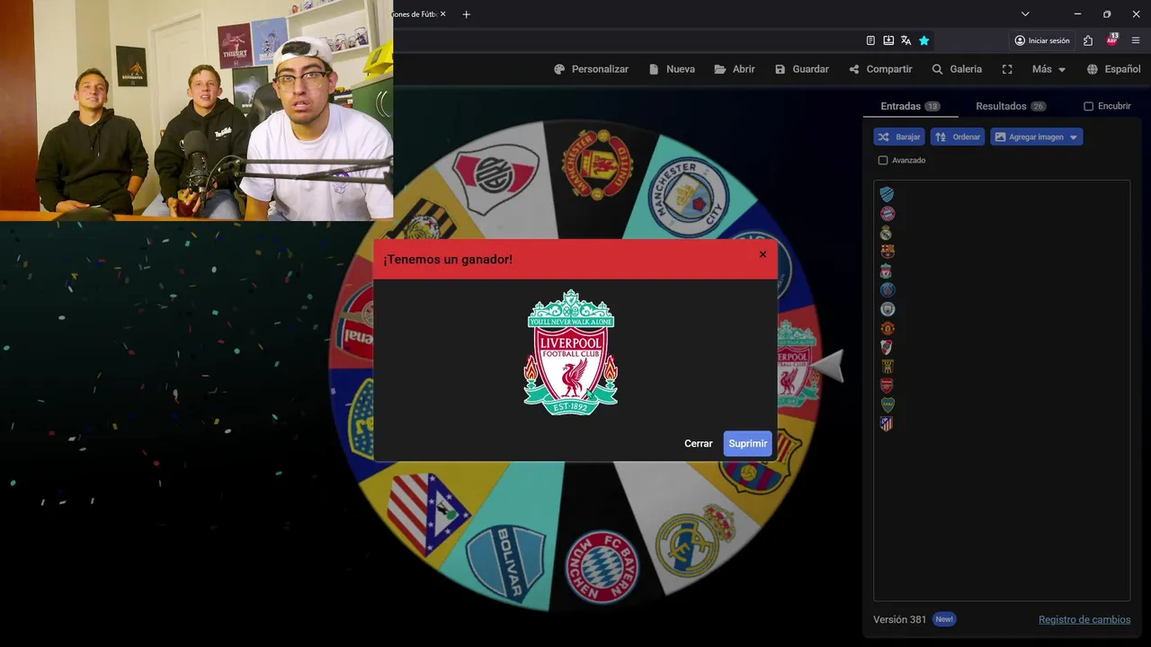Click the Liverpool winner logo in dialog
This screenshot has height=647, width=1151.
(x=571, y=352)
